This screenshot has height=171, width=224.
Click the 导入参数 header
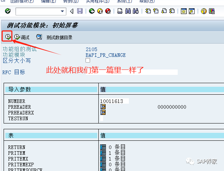(19, 89)
